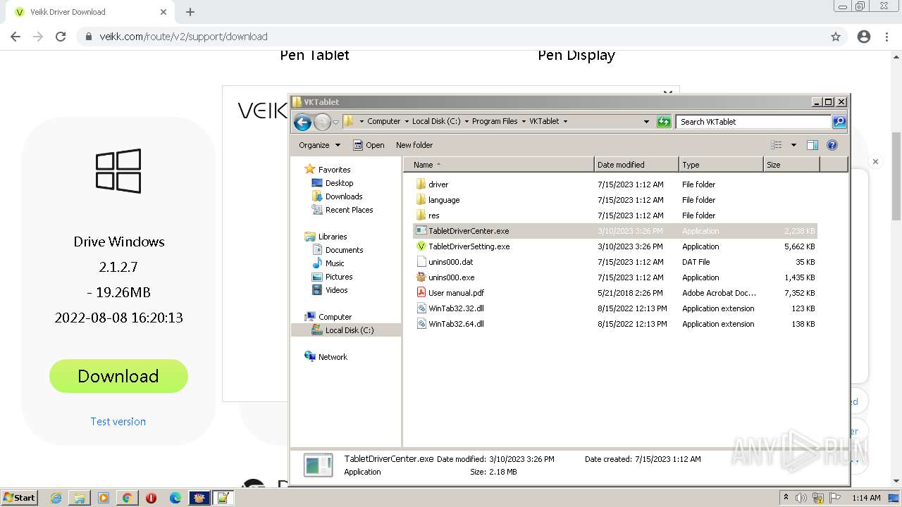This screenshot has width=902, height=507.
Task: Select Computer in the address breadcrumb
Action: coord(383,121)
